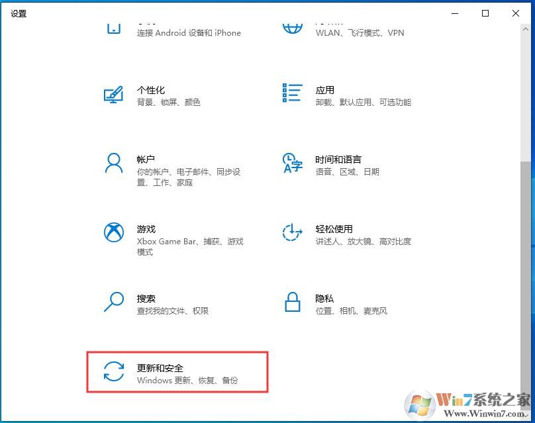
Task: Click the 设置 title bar label
Action: coord(19,13)
